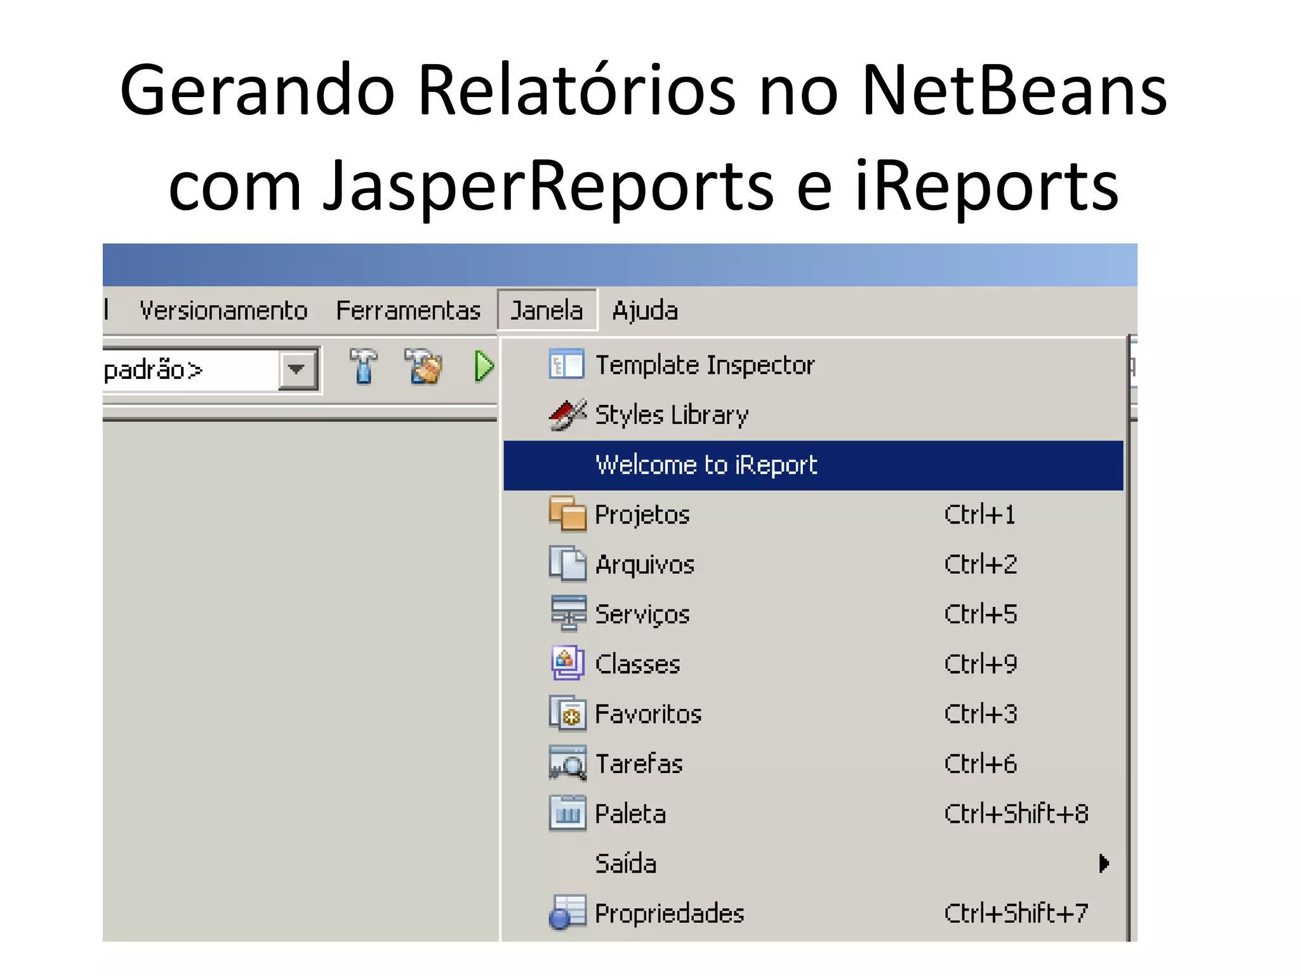Click the Favoritos star icon

[567, 713]
